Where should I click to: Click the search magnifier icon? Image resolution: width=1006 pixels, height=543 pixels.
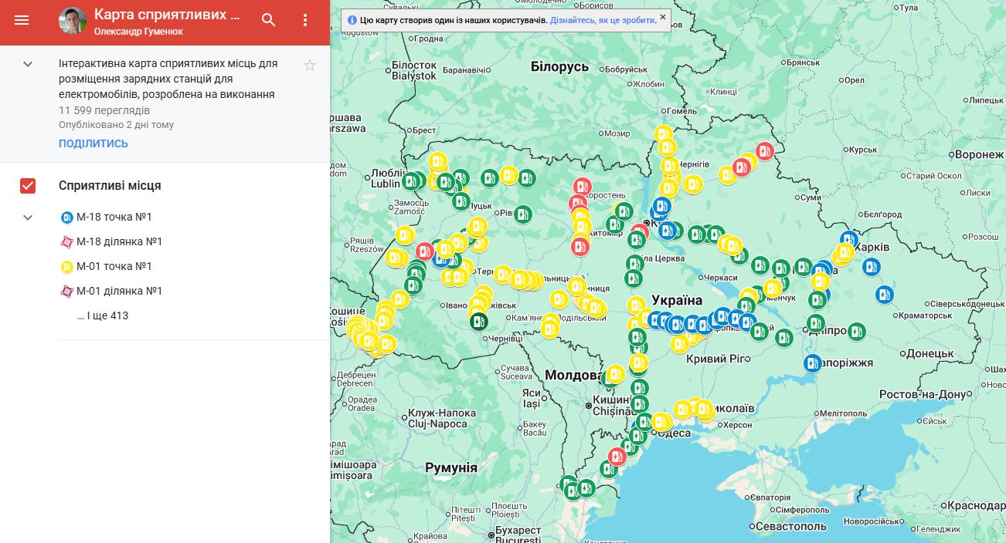tap(269, 20)
